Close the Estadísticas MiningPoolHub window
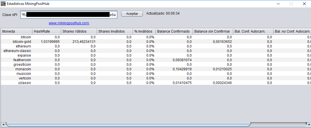This screenshot has width=311, height=128. coord(304,3)
